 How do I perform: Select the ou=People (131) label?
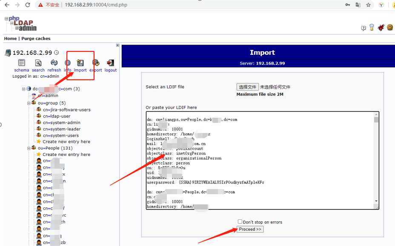tap(55, 148)
